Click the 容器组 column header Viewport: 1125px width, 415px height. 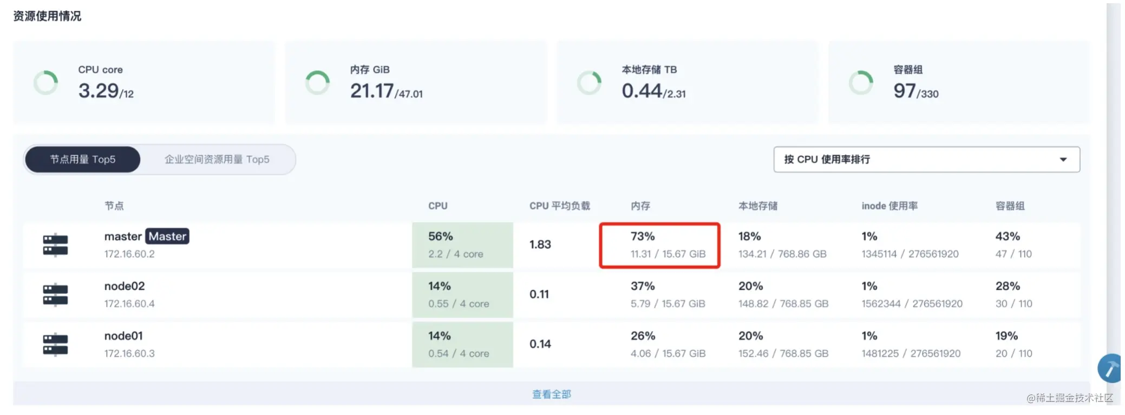1010,206
